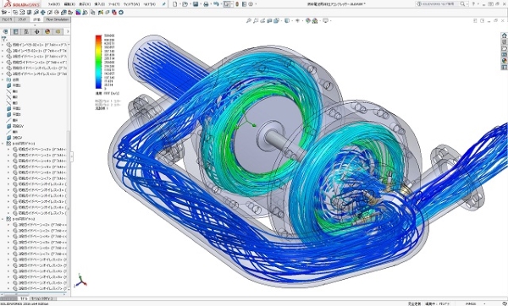Click the home icon in the right task pane
Viewport: 508px width, 306px height.
pyautogui.click(x=504, y=36)
